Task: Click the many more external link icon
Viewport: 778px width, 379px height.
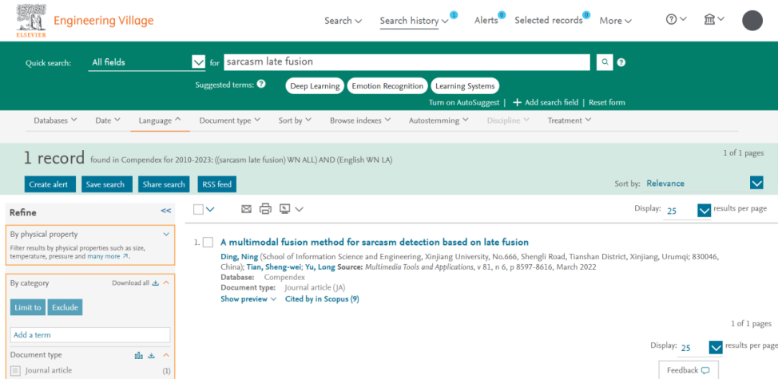Action: (125, 257)
